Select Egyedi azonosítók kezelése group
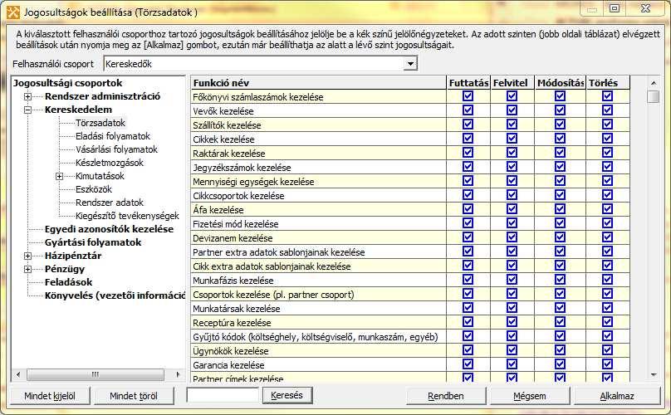Viewport: 671px width, 415px height. [109, 229]
